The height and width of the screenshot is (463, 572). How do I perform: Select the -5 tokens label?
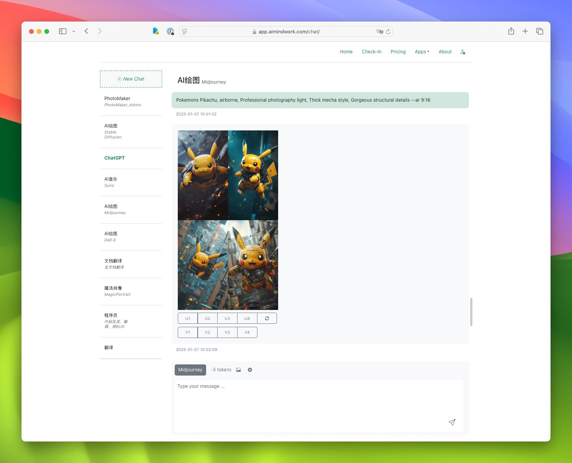(221, 370)
